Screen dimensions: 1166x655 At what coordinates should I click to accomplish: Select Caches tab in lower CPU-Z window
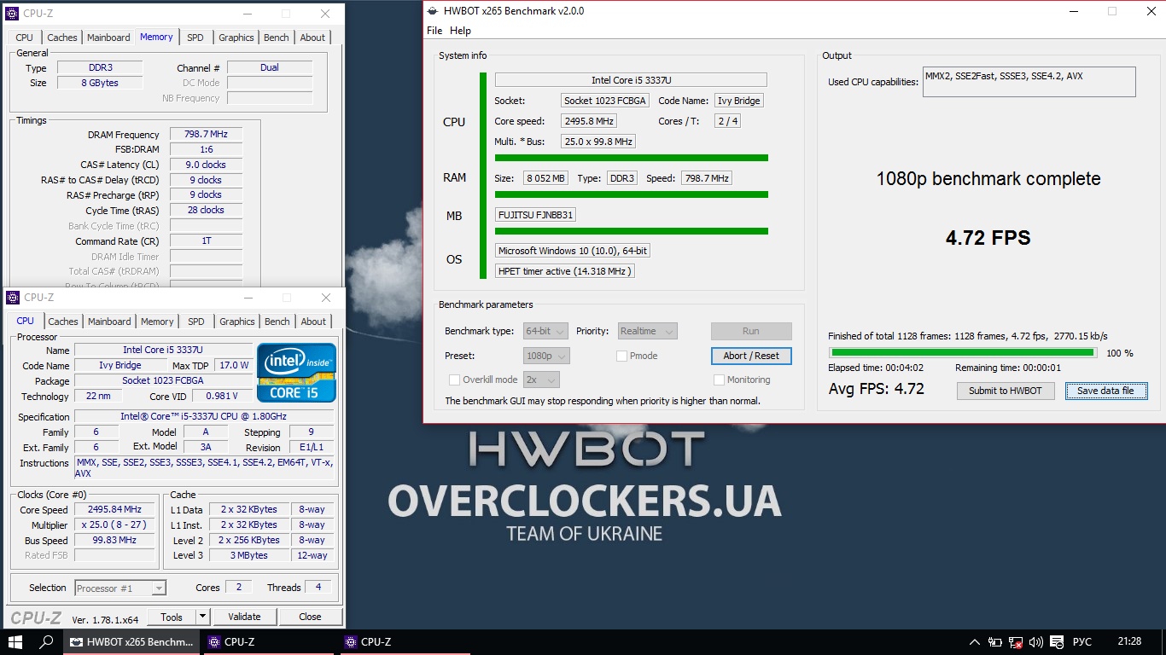click(63, 322)
